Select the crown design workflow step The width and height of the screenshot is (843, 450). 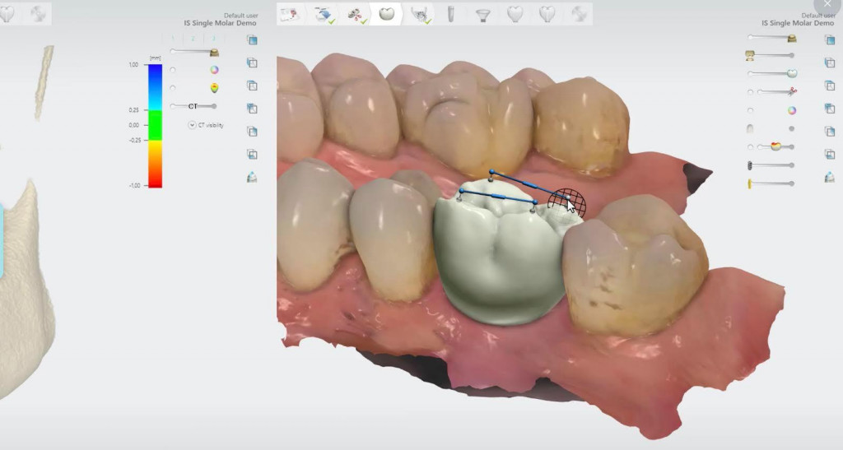click(x=386, y=14)
